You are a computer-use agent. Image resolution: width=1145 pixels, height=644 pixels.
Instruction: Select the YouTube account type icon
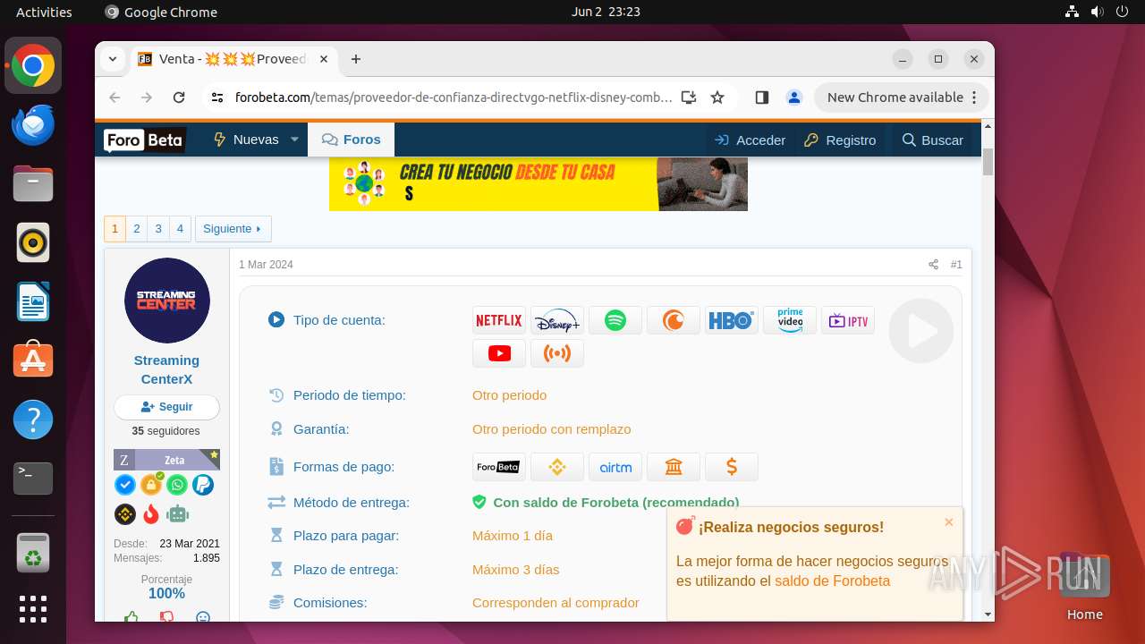499,353
